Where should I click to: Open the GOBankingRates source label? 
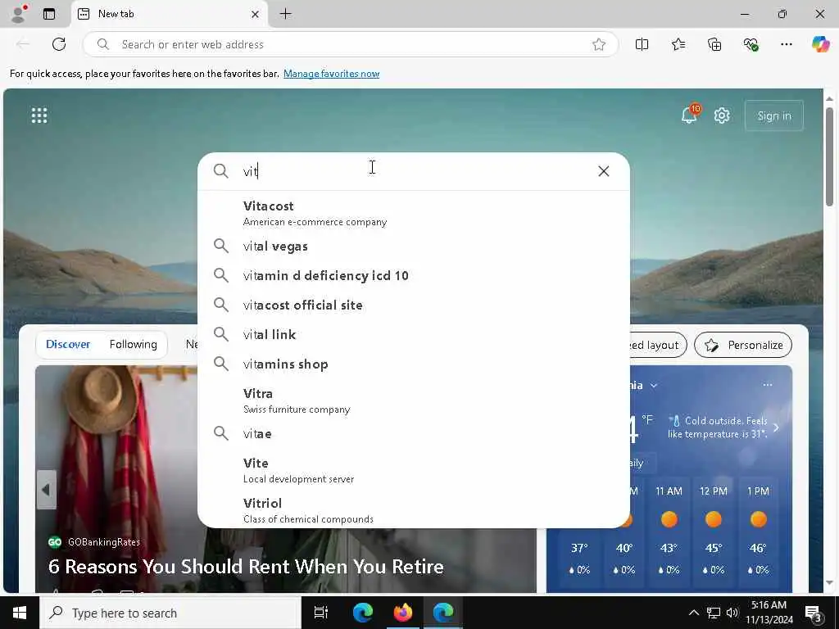coord(94,542)
